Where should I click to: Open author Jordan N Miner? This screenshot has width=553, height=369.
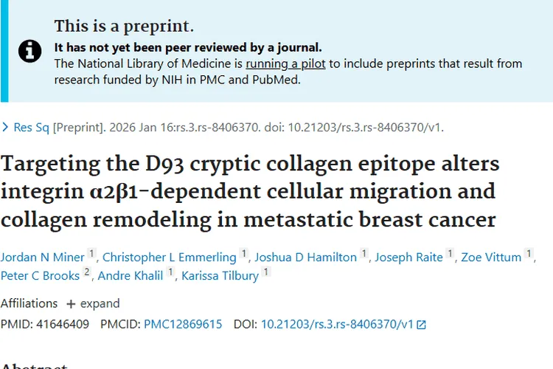click(42, 257)
